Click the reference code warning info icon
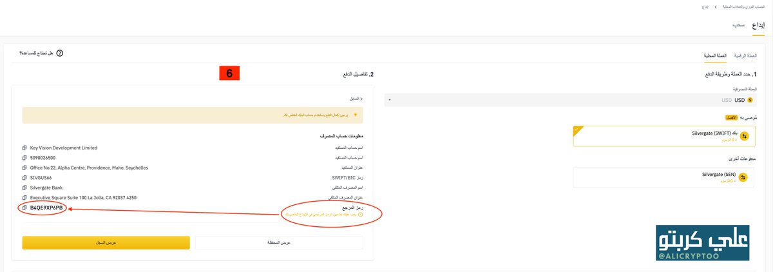Image resolution: width=773 pixels, height=272 pixels. coord(360,214)
